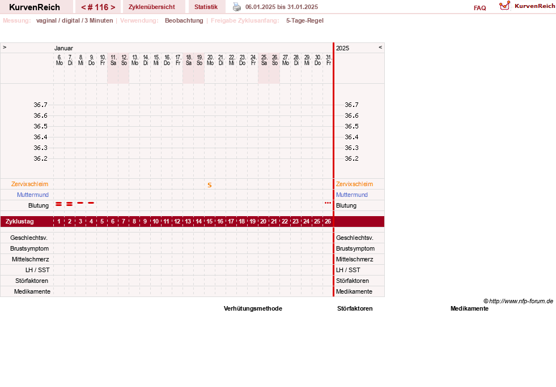This screenshot has width=556, height=387.
Task: Click the left Medikamente row label
Action: (32, 291)
